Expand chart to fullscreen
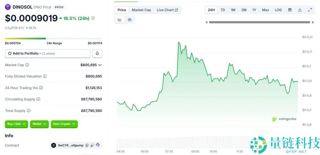Viewport: 320px width, 155px height. pos(310,10)
